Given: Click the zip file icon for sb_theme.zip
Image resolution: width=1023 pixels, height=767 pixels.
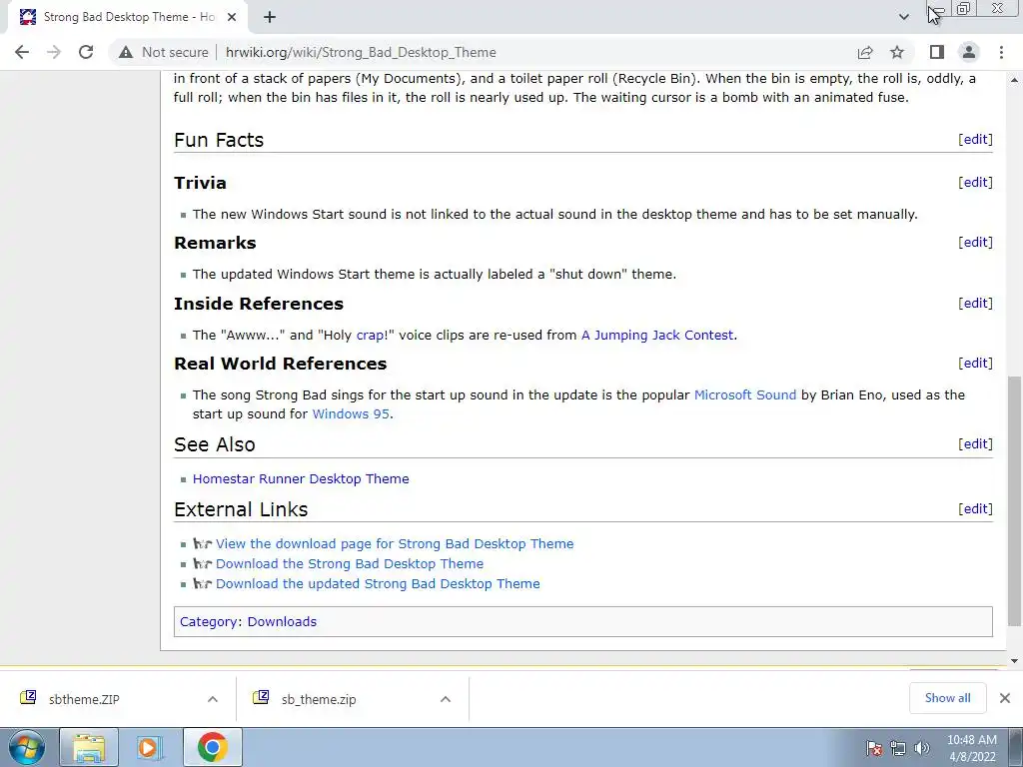Looking at the screenshot, I should pyautogui.click(x=261, y=698).
